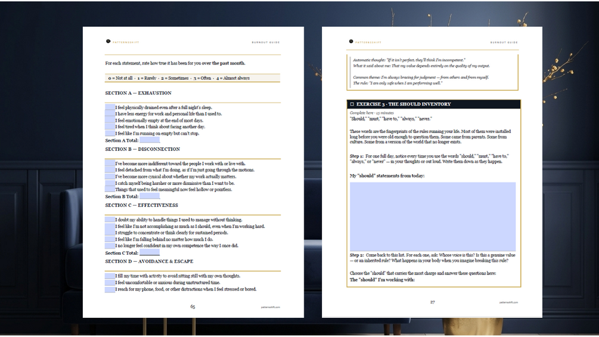Screen dimensions: 599x337
Task: Click the Section C Total field
Action: 150,252
